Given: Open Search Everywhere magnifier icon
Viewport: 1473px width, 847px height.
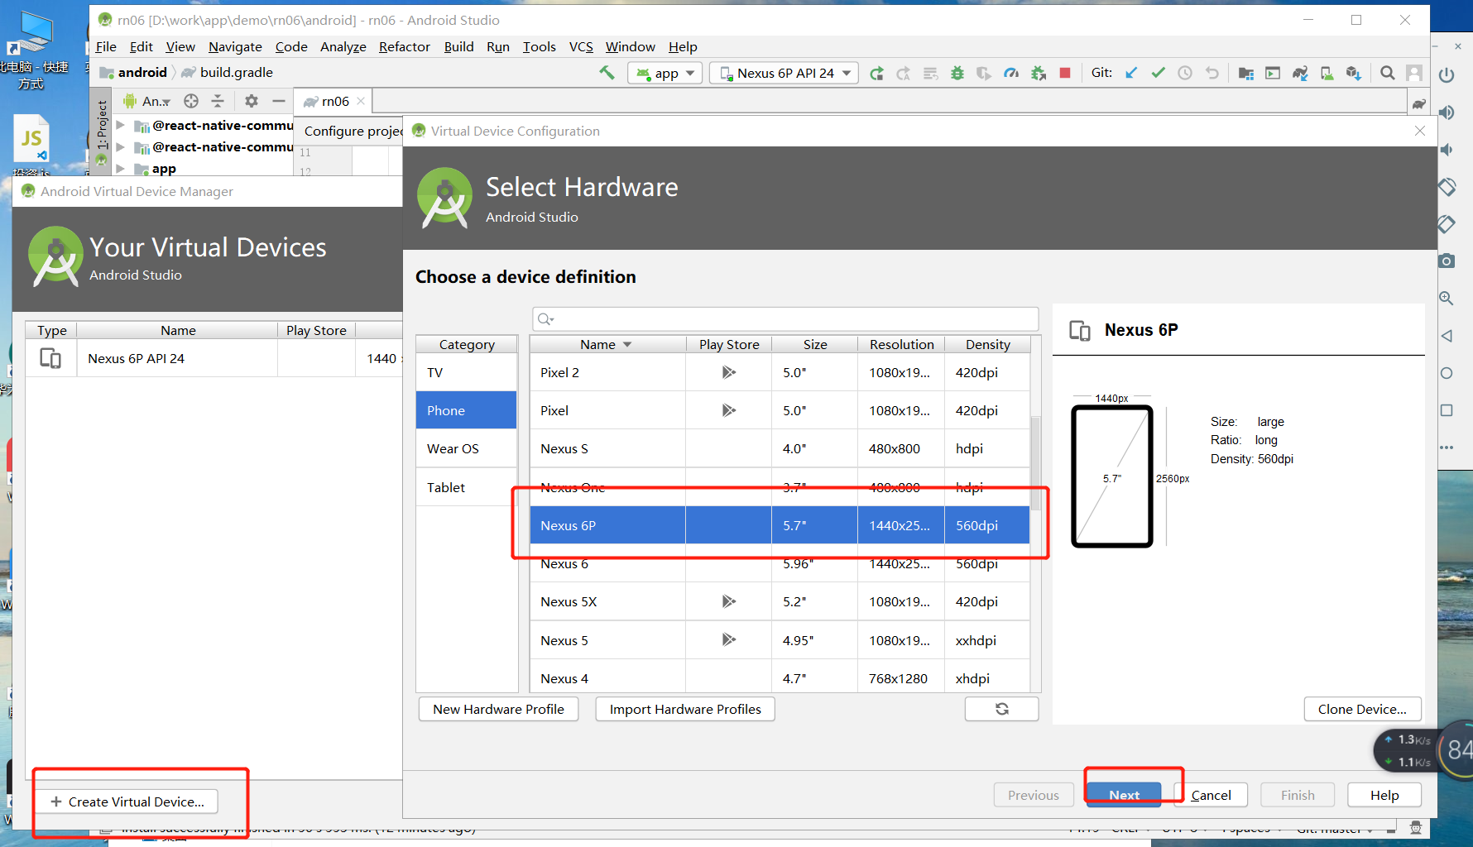Looking at the screenshot, I should tap(1388, 73).
